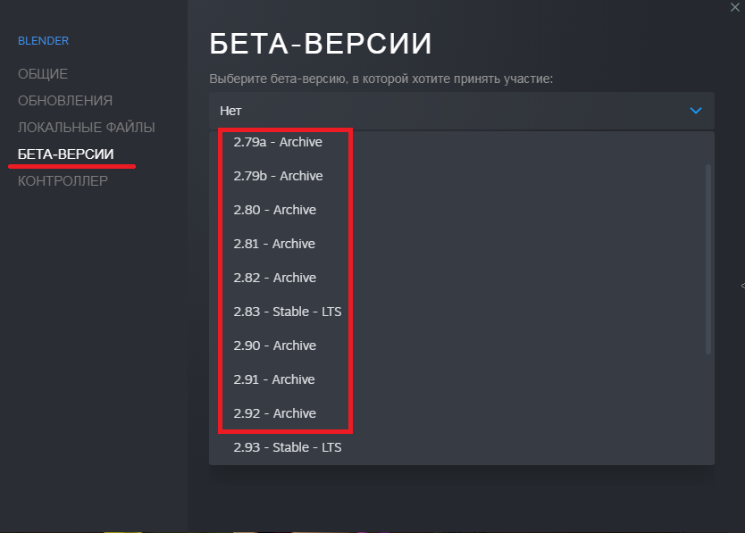Switch to the ОБНОВЛЕНИЯ tab
The height and width of the screenshot is (533, 745).
click(x=65, y=100)
